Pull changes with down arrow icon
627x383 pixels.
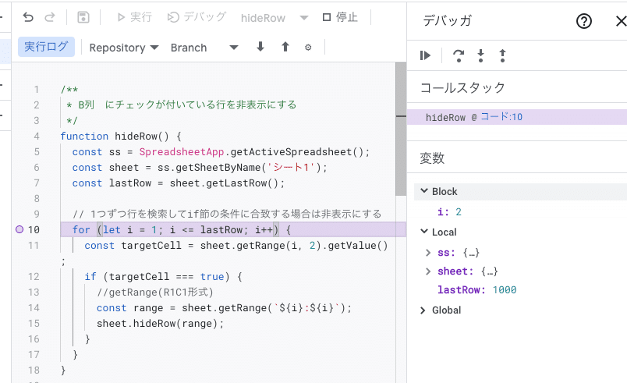tap(260, 47)
